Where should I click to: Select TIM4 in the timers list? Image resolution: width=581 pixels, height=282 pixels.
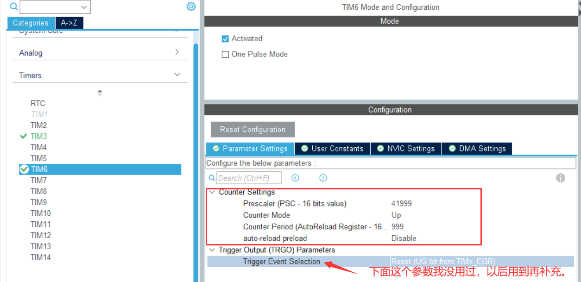(x=38, y=147)
